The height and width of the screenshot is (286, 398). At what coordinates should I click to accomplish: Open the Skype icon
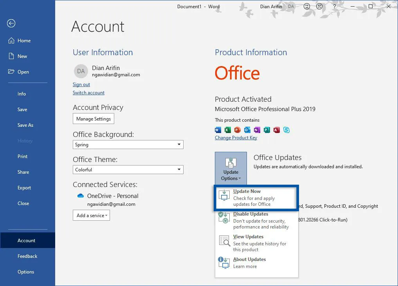tap(286, 130)
